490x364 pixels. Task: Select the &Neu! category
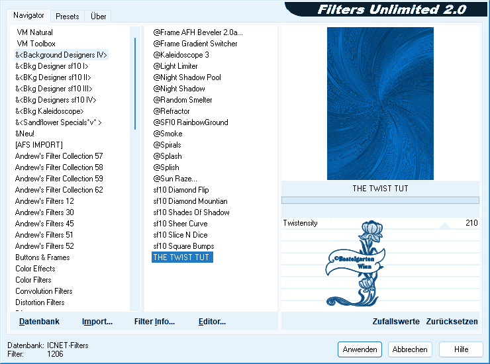(x=24, y=134)
